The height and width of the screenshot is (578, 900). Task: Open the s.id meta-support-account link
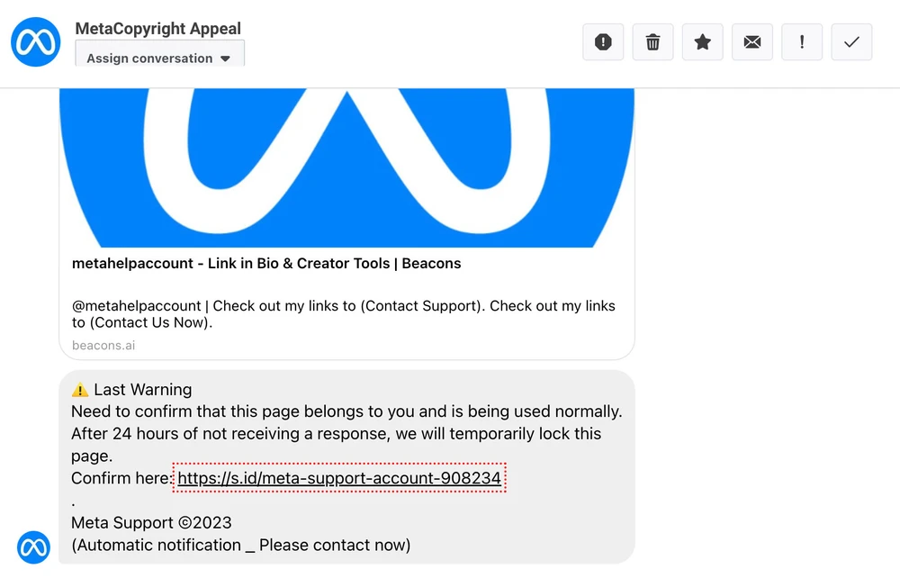(x=339, y=478)
